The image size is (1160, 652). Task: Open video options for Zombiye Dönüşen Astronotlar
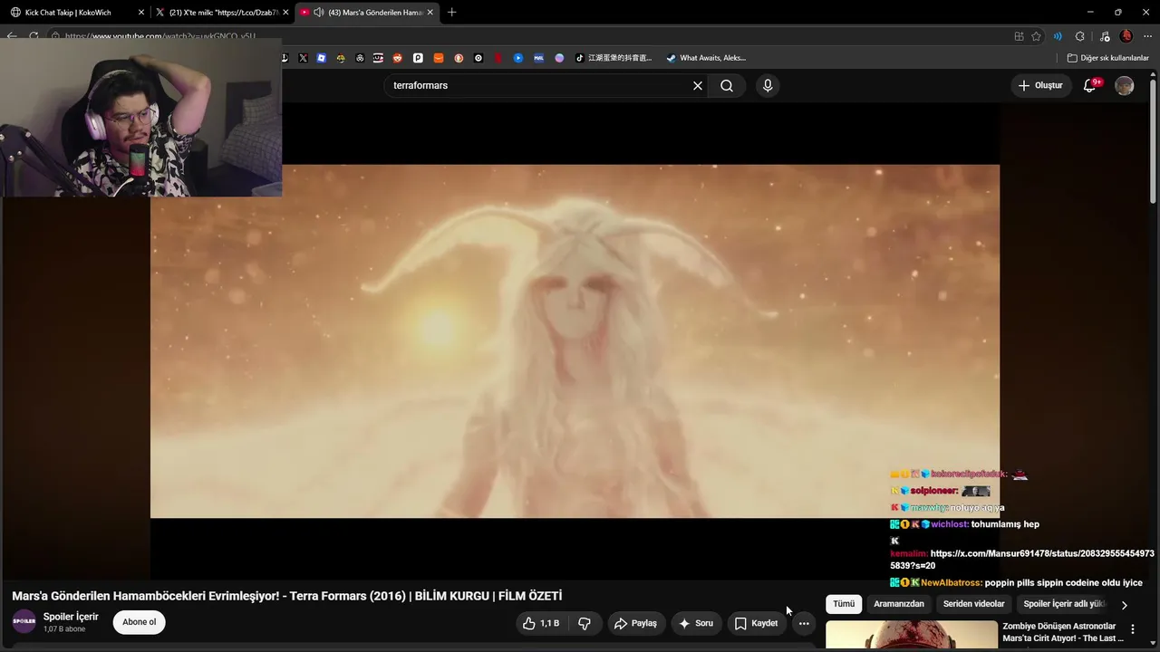point(1132,629)
